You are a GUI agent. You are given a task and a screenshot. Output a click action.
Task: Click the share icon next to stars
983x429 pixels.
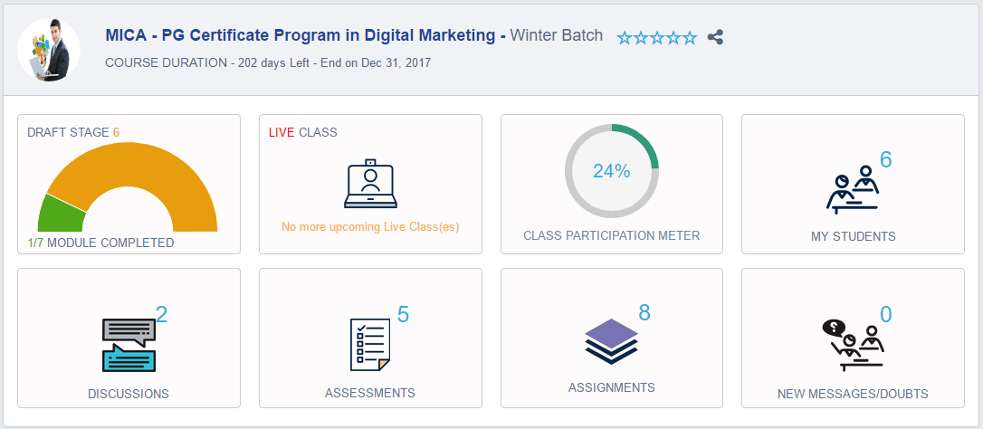[715, 38]
